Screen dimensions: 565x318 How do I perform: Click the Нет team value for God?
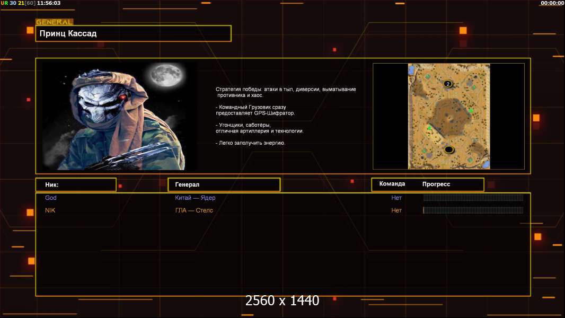point(396,198)
